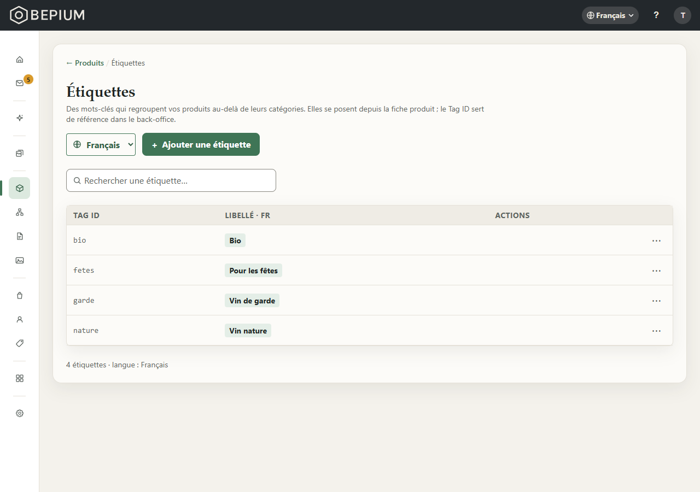Image resolution: width=700 pixels, height=492 pixels.
Task: Open the actions menu for the bio tag
Action: pos(656,241)
